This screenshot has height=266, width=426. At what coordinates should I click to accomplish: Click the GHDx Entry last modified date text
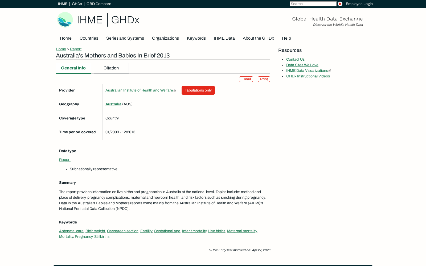(239, 250)
